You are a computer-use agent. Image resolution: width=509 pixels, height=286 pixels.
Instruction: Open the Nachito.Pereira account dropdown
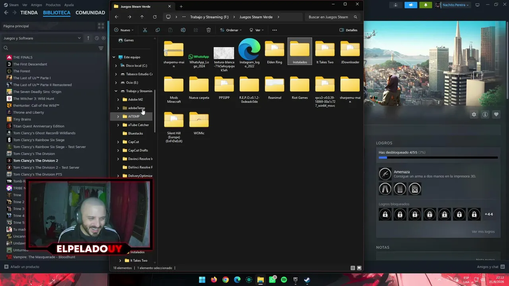452,5
